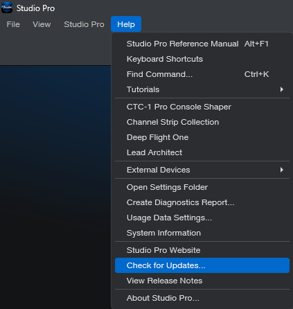Expand the External Devices submenu
This screenshot has width=293, height=309.
[202, 170]
